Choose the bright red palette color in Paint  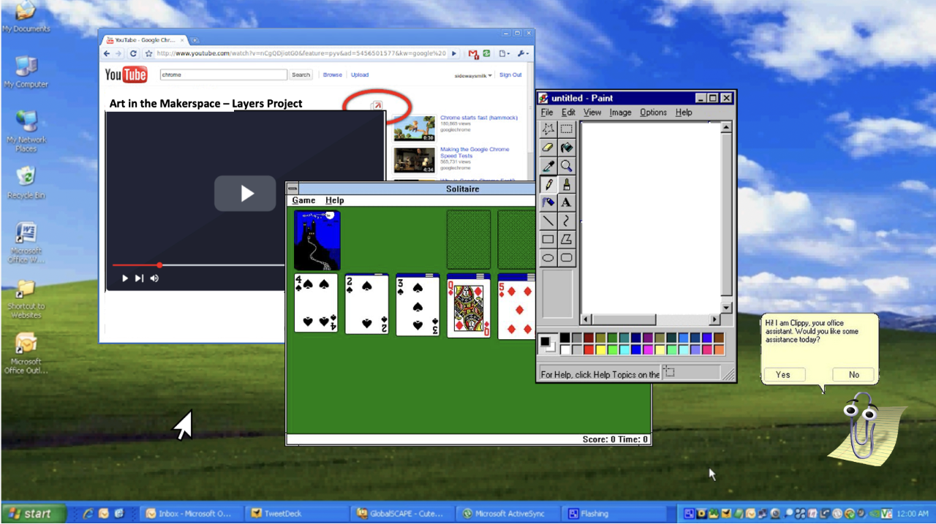588,349
